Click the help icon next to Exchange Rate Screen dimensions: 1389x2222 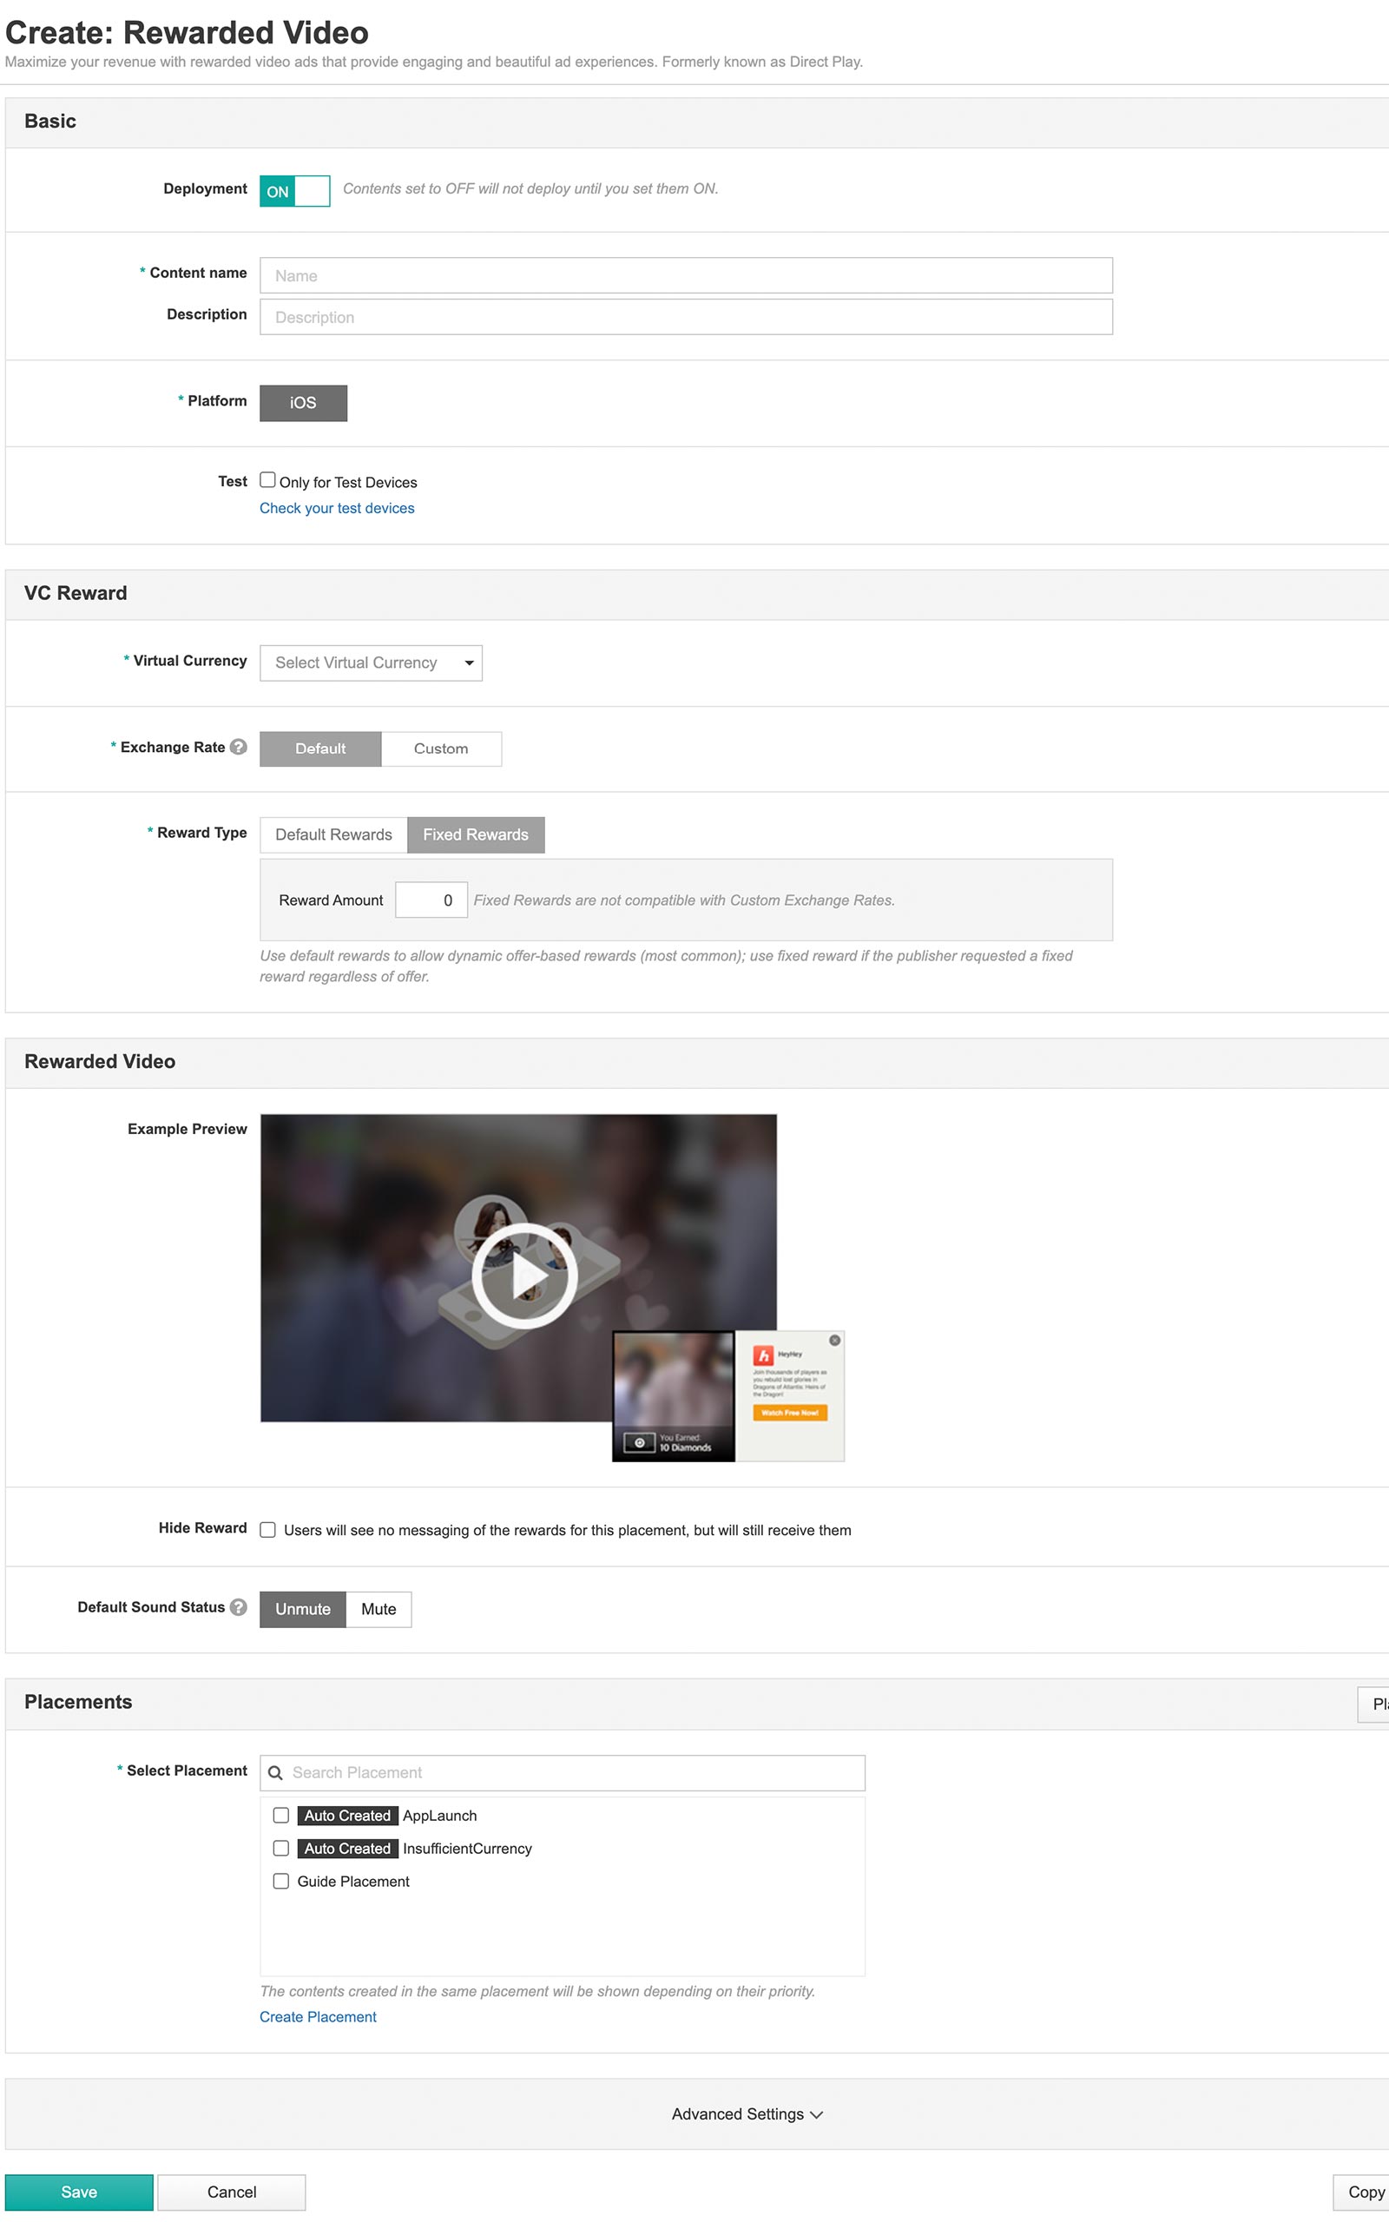click(238, 748)
